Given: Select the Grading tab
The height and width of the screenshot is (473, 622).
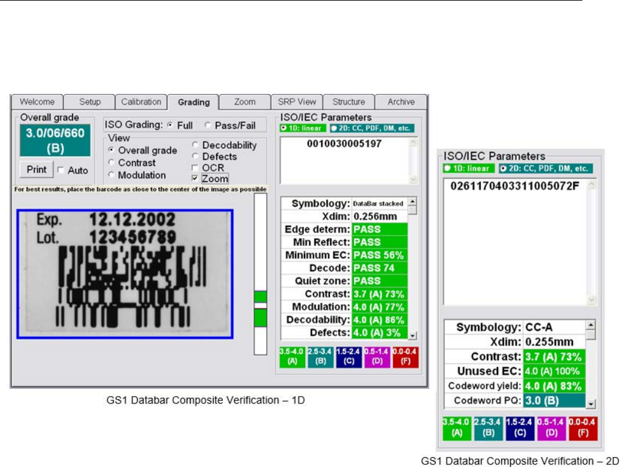Looking at the screenshot, I should coord(193,103).
